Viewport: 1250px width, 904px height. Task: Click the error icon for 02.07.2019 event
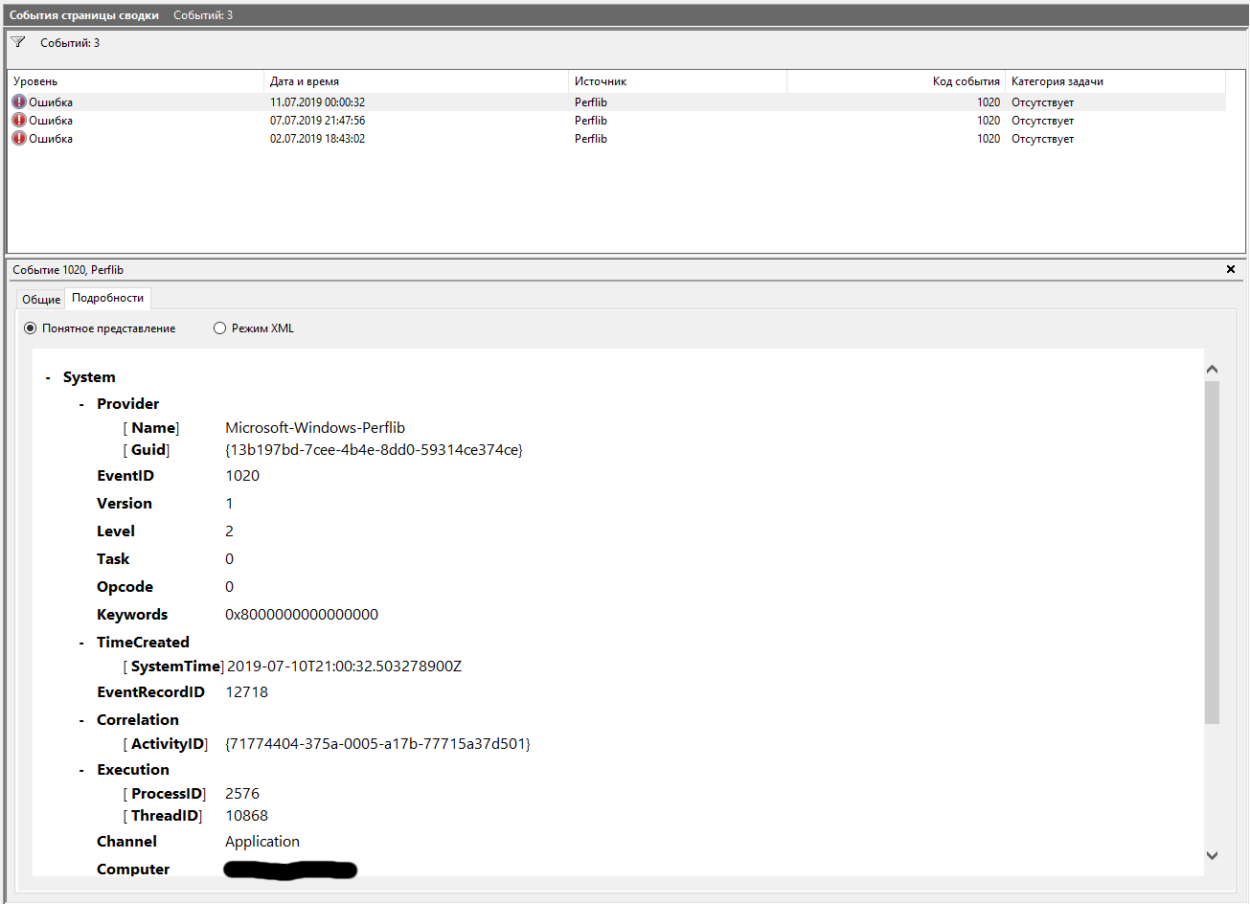coord(19,138)
